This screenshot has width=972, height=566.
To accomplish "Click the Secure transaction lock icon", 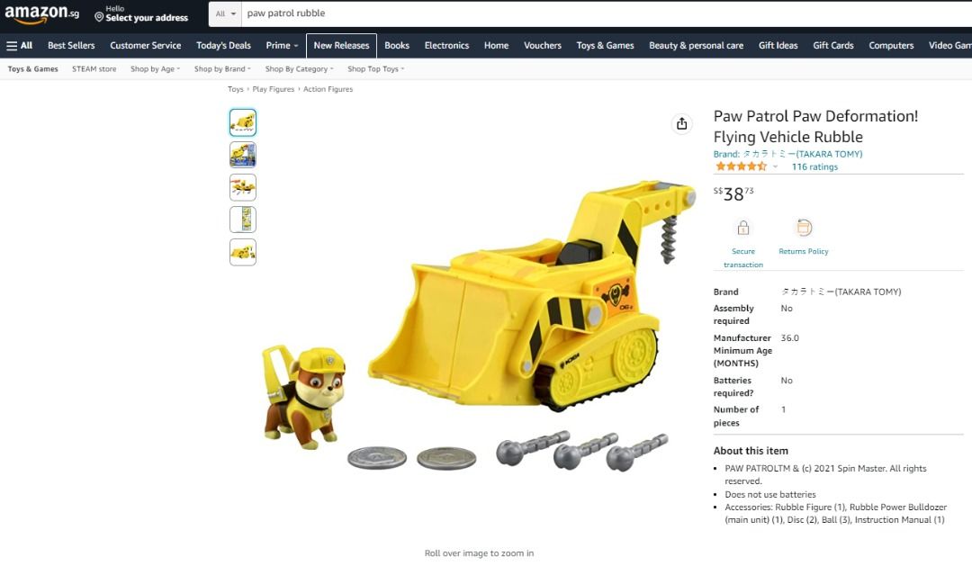I will pos(742,229).
